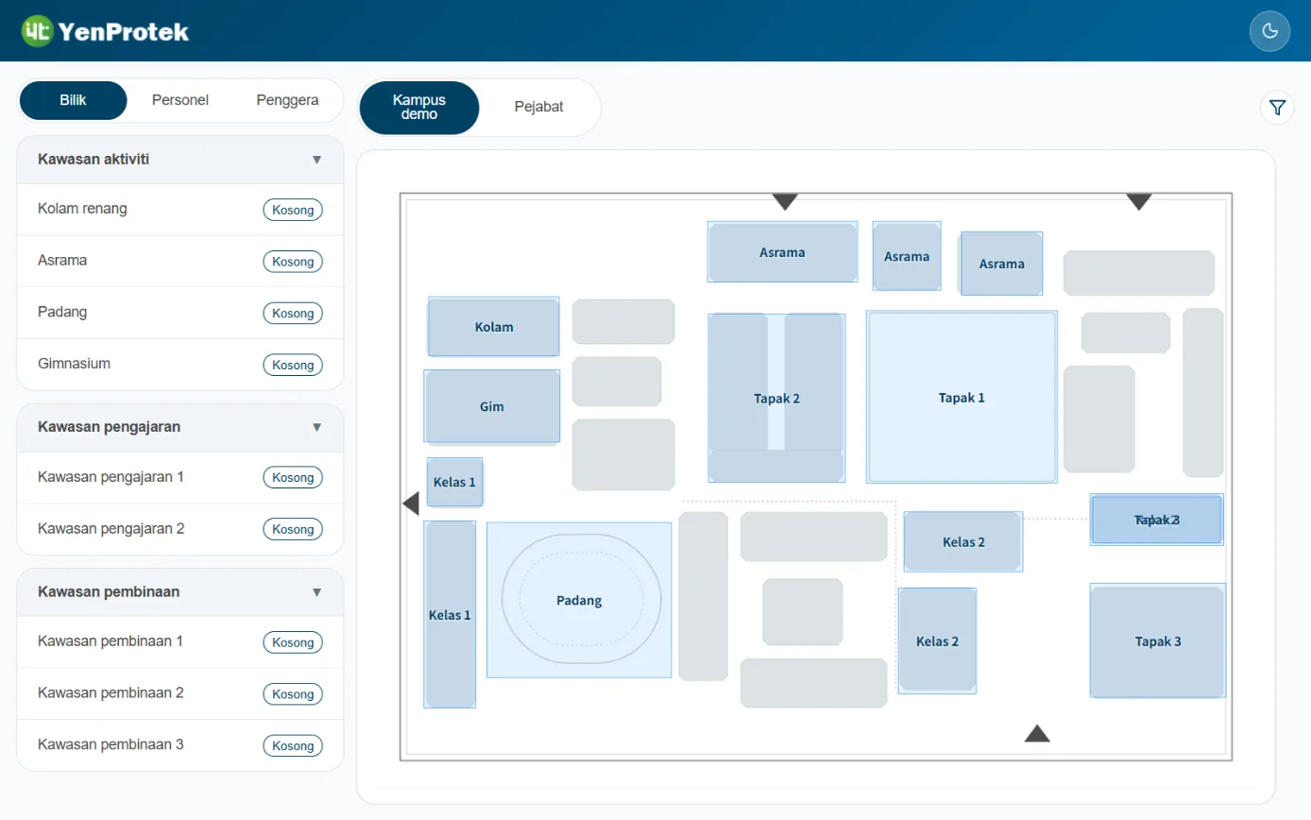Select the Tapak 1 area on the map
This screenshot has width=1311, height=820.
pos(962,398)
